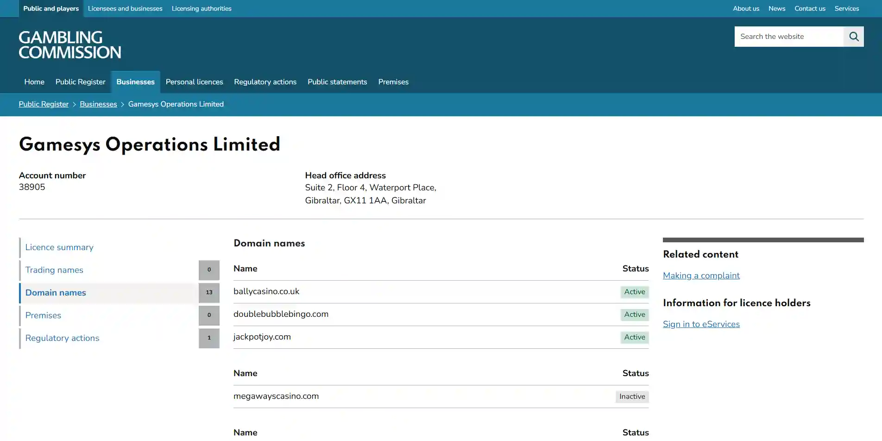
Task: Open Licensees and businesses tab
Action: pyautogui.click(x=125, y=8)
